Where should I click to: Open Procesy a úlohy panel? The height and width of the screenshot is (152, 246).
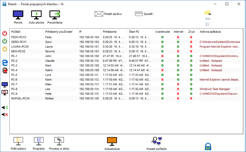[x=59, y=144]
